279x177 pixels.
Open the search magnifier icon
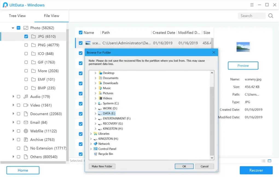point(271,16)
